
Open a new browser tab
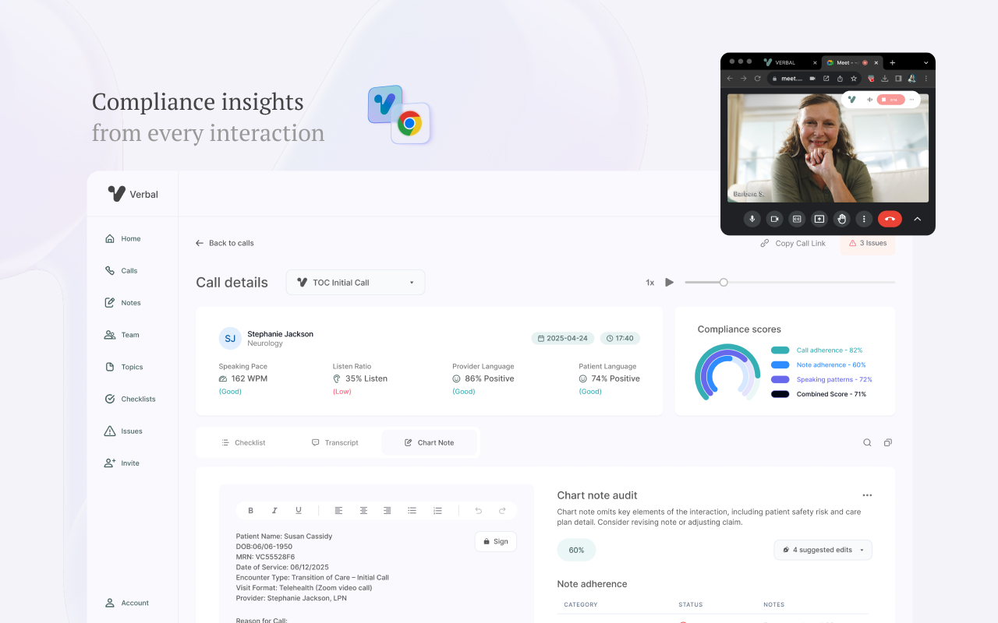893,62
